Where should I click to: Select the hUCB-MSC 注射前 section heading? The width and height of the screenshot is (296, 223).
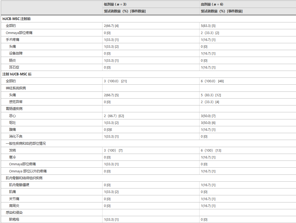pos(17,19)
